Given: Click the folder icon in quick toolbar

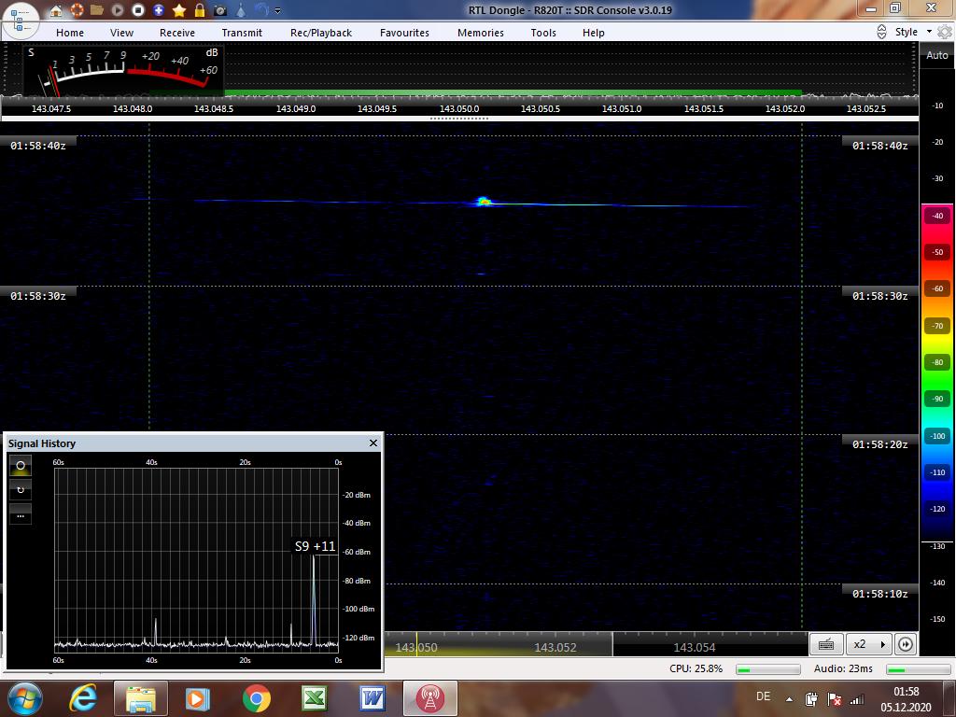Looking at the screenshot, I should pyautogui.click(x=96, y=9).
